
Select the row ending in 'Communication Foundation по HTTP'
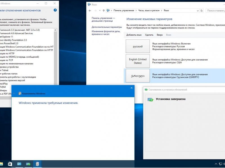[27, 50]
